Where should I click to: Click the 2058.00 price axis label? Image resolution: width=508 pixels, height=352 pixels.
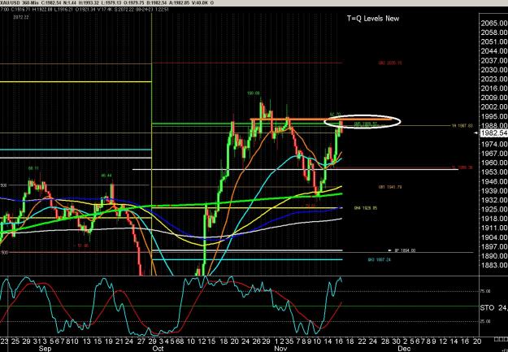(x=494, y=33)
